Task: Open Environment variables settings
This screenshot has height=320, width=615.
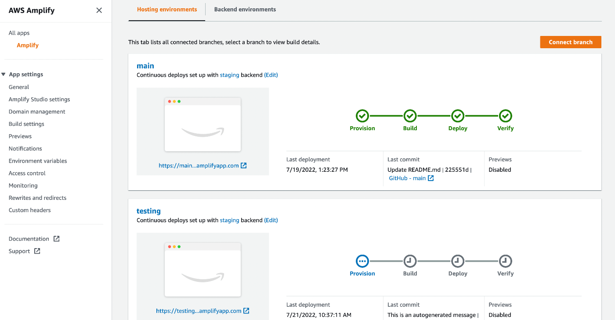Action: pyautogui.click(x=38, y=161)
